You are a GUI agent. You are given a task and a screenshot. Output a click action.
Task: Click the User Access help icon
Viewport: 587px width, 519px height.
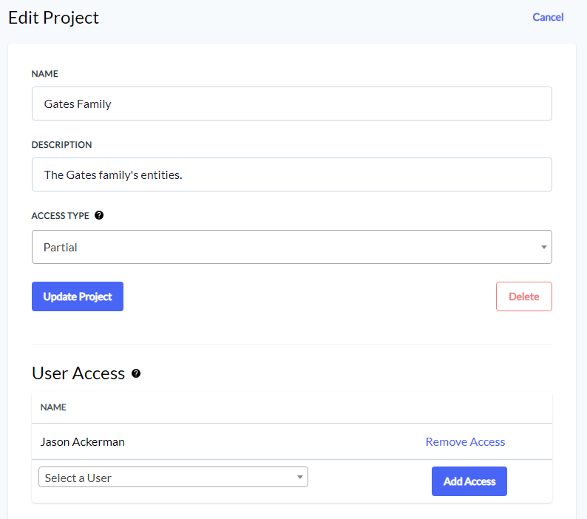point(136,373)
